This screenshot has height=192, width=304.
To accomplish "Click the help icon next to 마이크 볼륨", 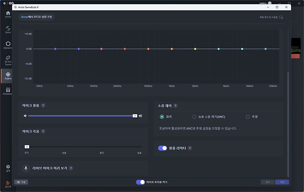I will (x=43, y=105).
